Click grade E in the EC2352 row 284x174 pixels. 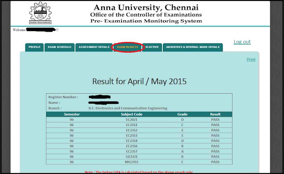pyautogui.click(x=182, y=130)
